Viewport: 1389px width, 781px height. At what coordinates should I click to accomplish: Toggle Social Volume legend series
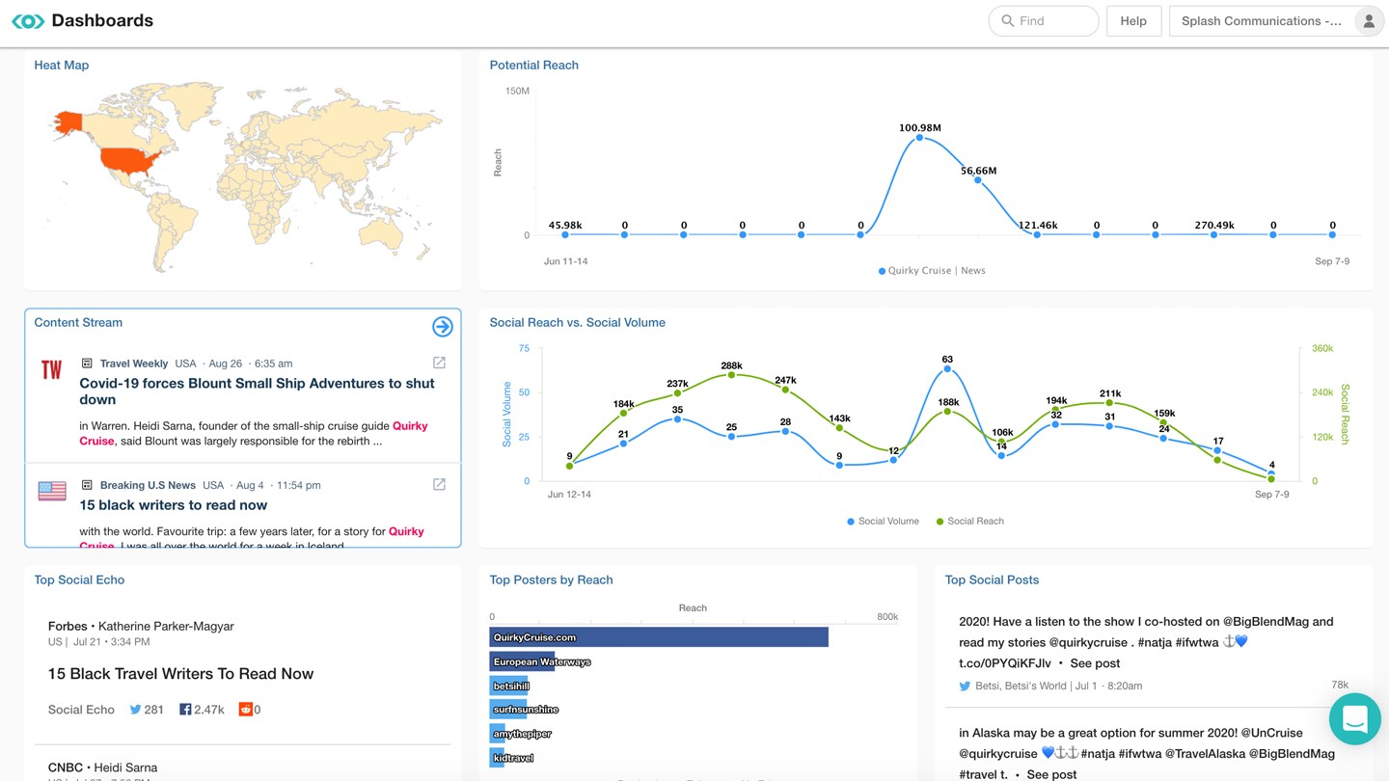click(883, 522)
